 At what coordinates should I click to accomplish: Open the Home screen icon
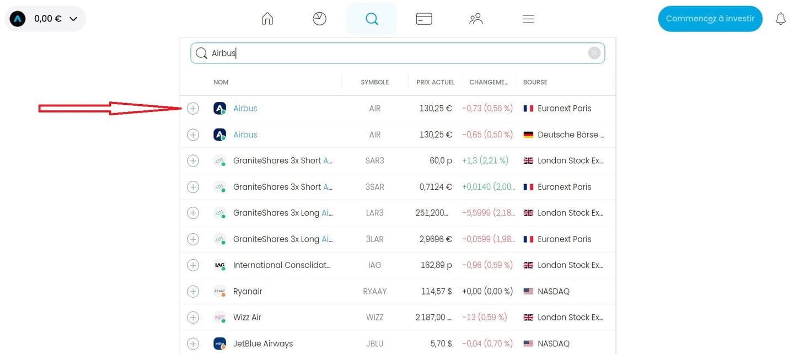pyautogui.click(x=267, y=18)
